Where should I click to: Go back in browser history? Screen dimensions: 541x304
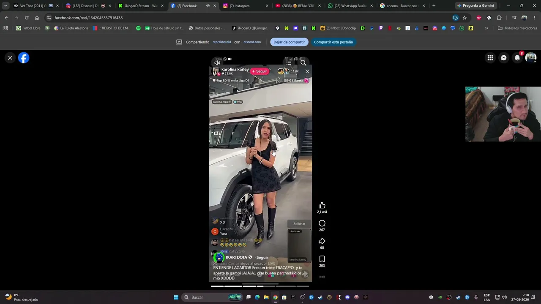tap(6, 18)
